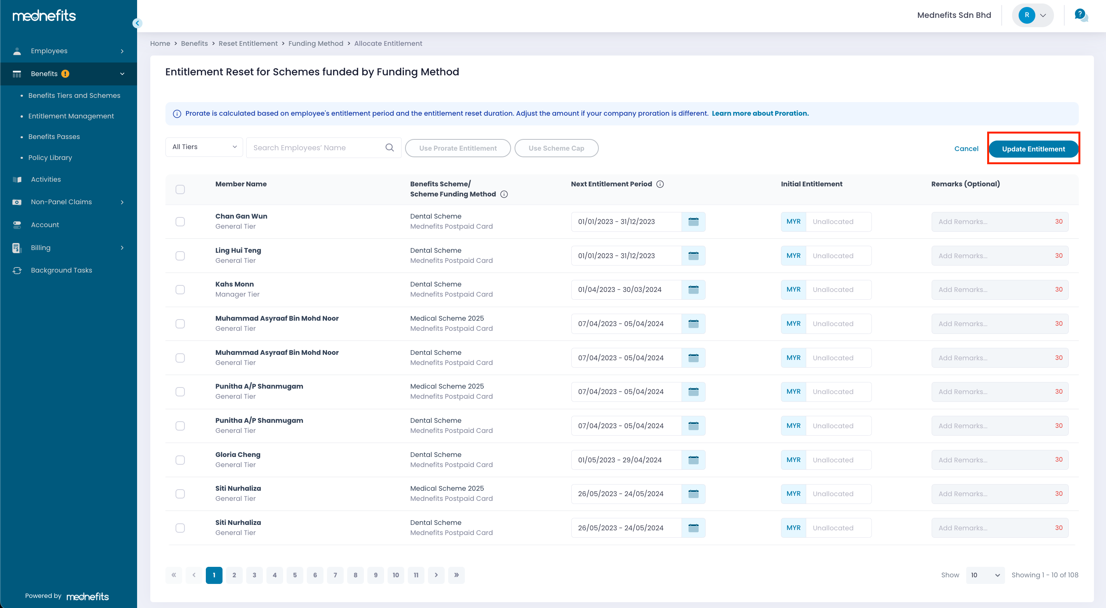
Task: Open Entitlement Management in sidebar
Action: click(71, 116)
